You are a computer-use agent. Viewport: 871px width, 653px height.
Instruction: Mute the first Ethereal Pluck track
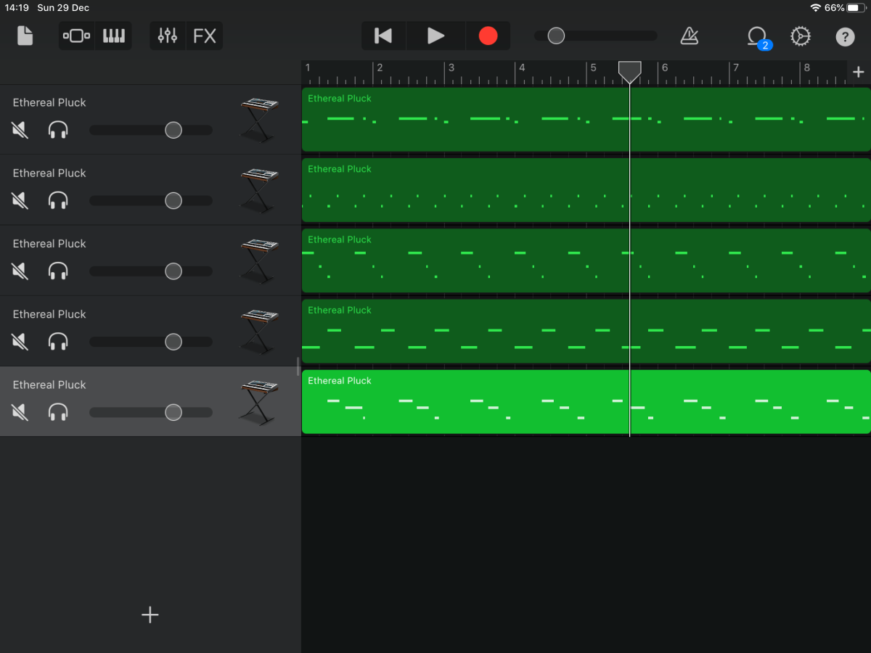pos(20,130)
